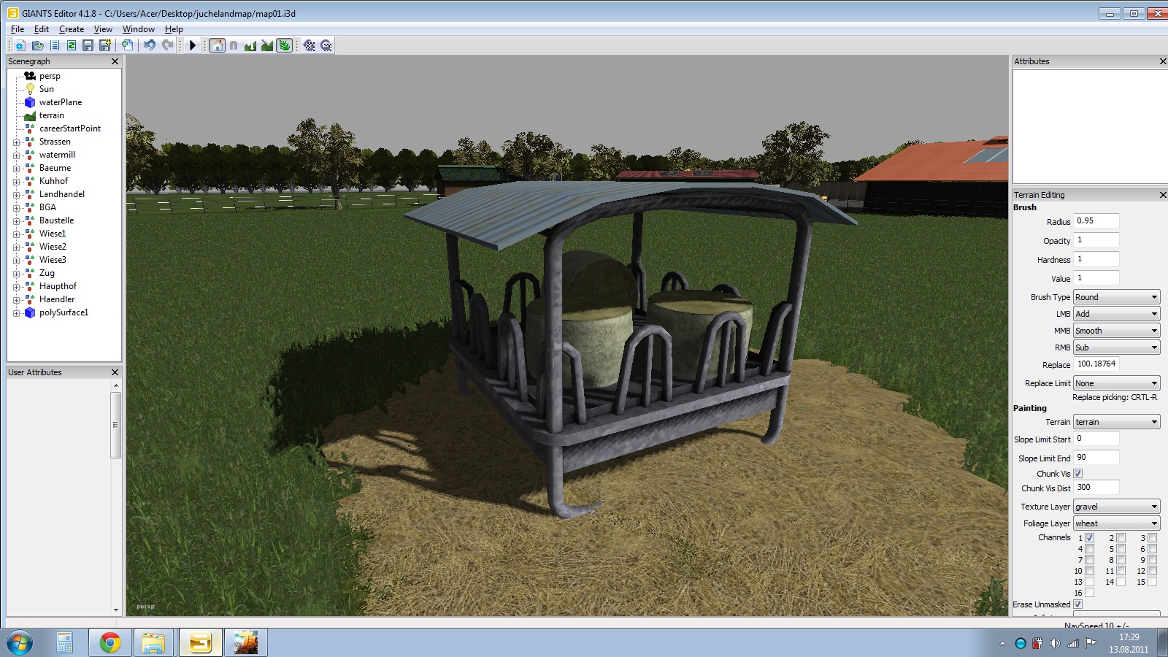This screenshot has height=657, width=1168.
Task: Open the Windows Start menu
Action: point(19,642)
